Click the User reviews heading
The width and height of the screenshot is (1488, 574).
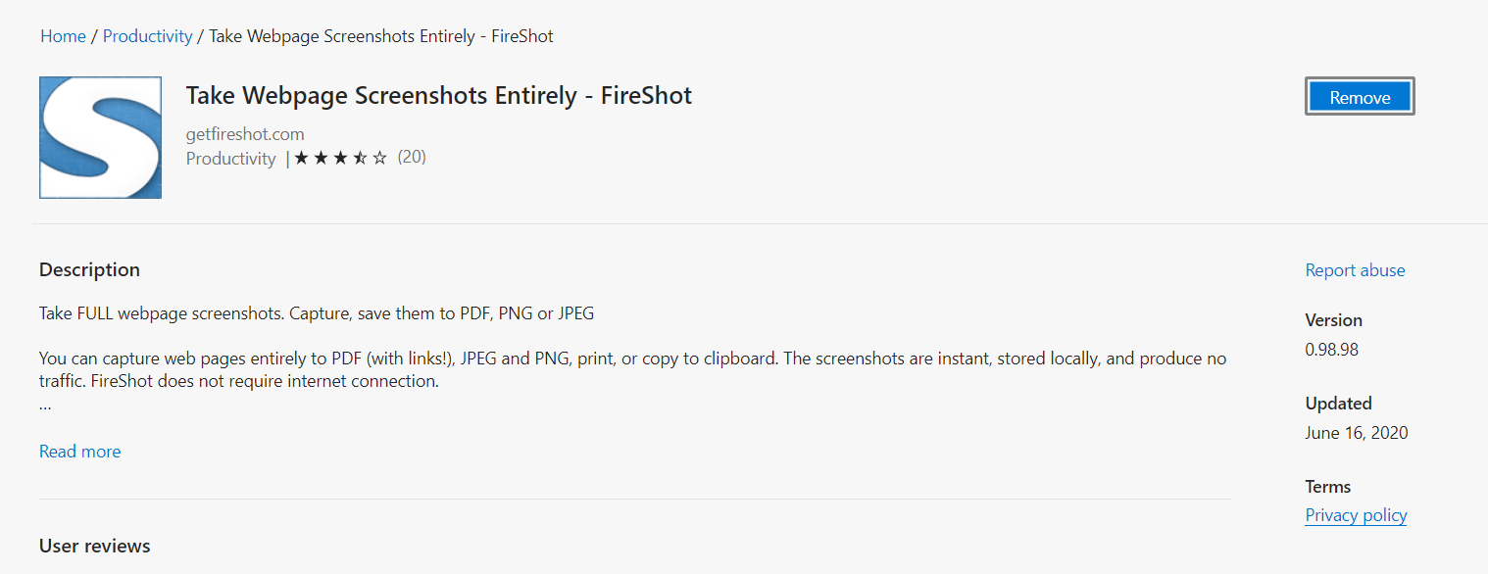95,546
